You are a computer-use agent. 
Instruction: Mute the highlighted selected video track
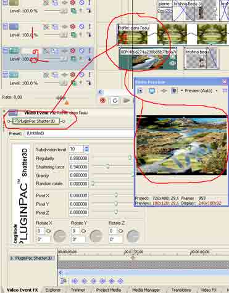(81, 51)
